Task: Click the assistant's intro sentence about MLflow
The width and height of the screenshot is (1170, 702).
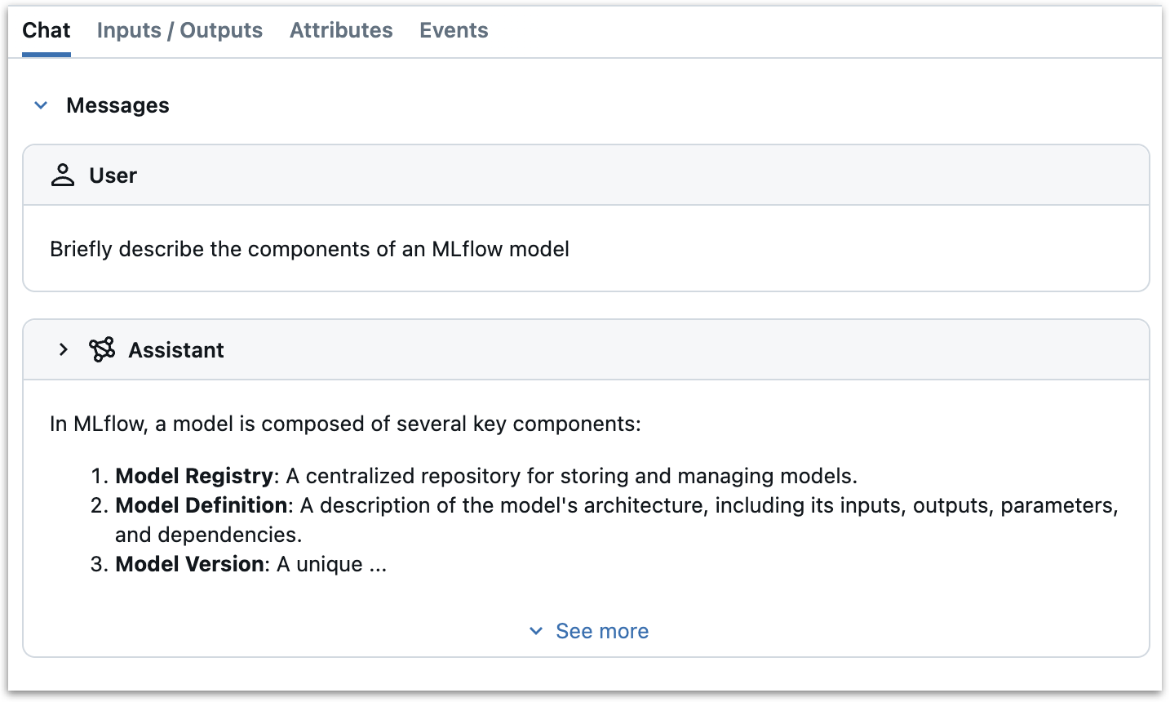Action: click(345, 424)
